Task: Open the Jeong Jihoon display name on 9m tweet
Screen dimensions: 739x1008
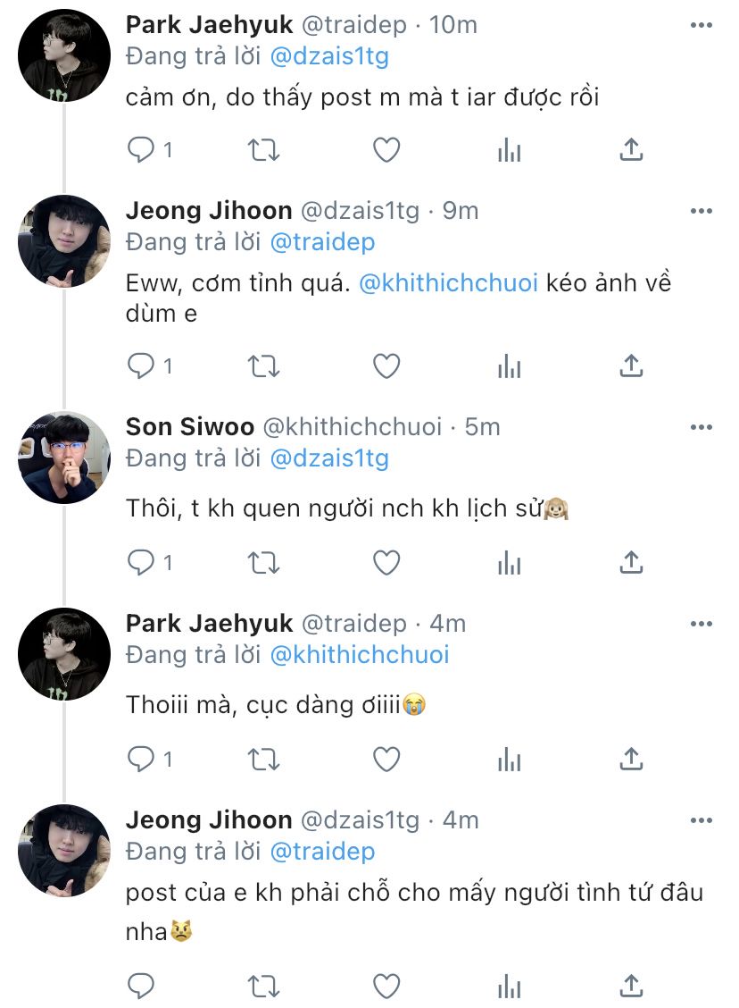Action: click(x=209, y=211)
